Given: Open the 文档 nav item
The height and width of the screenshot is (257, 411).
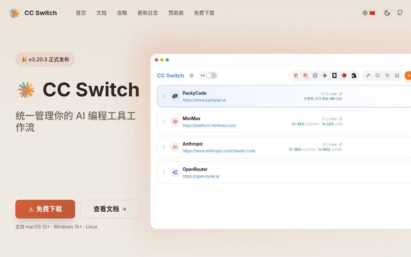Looking at the screenshot, I should click(101, 13).
